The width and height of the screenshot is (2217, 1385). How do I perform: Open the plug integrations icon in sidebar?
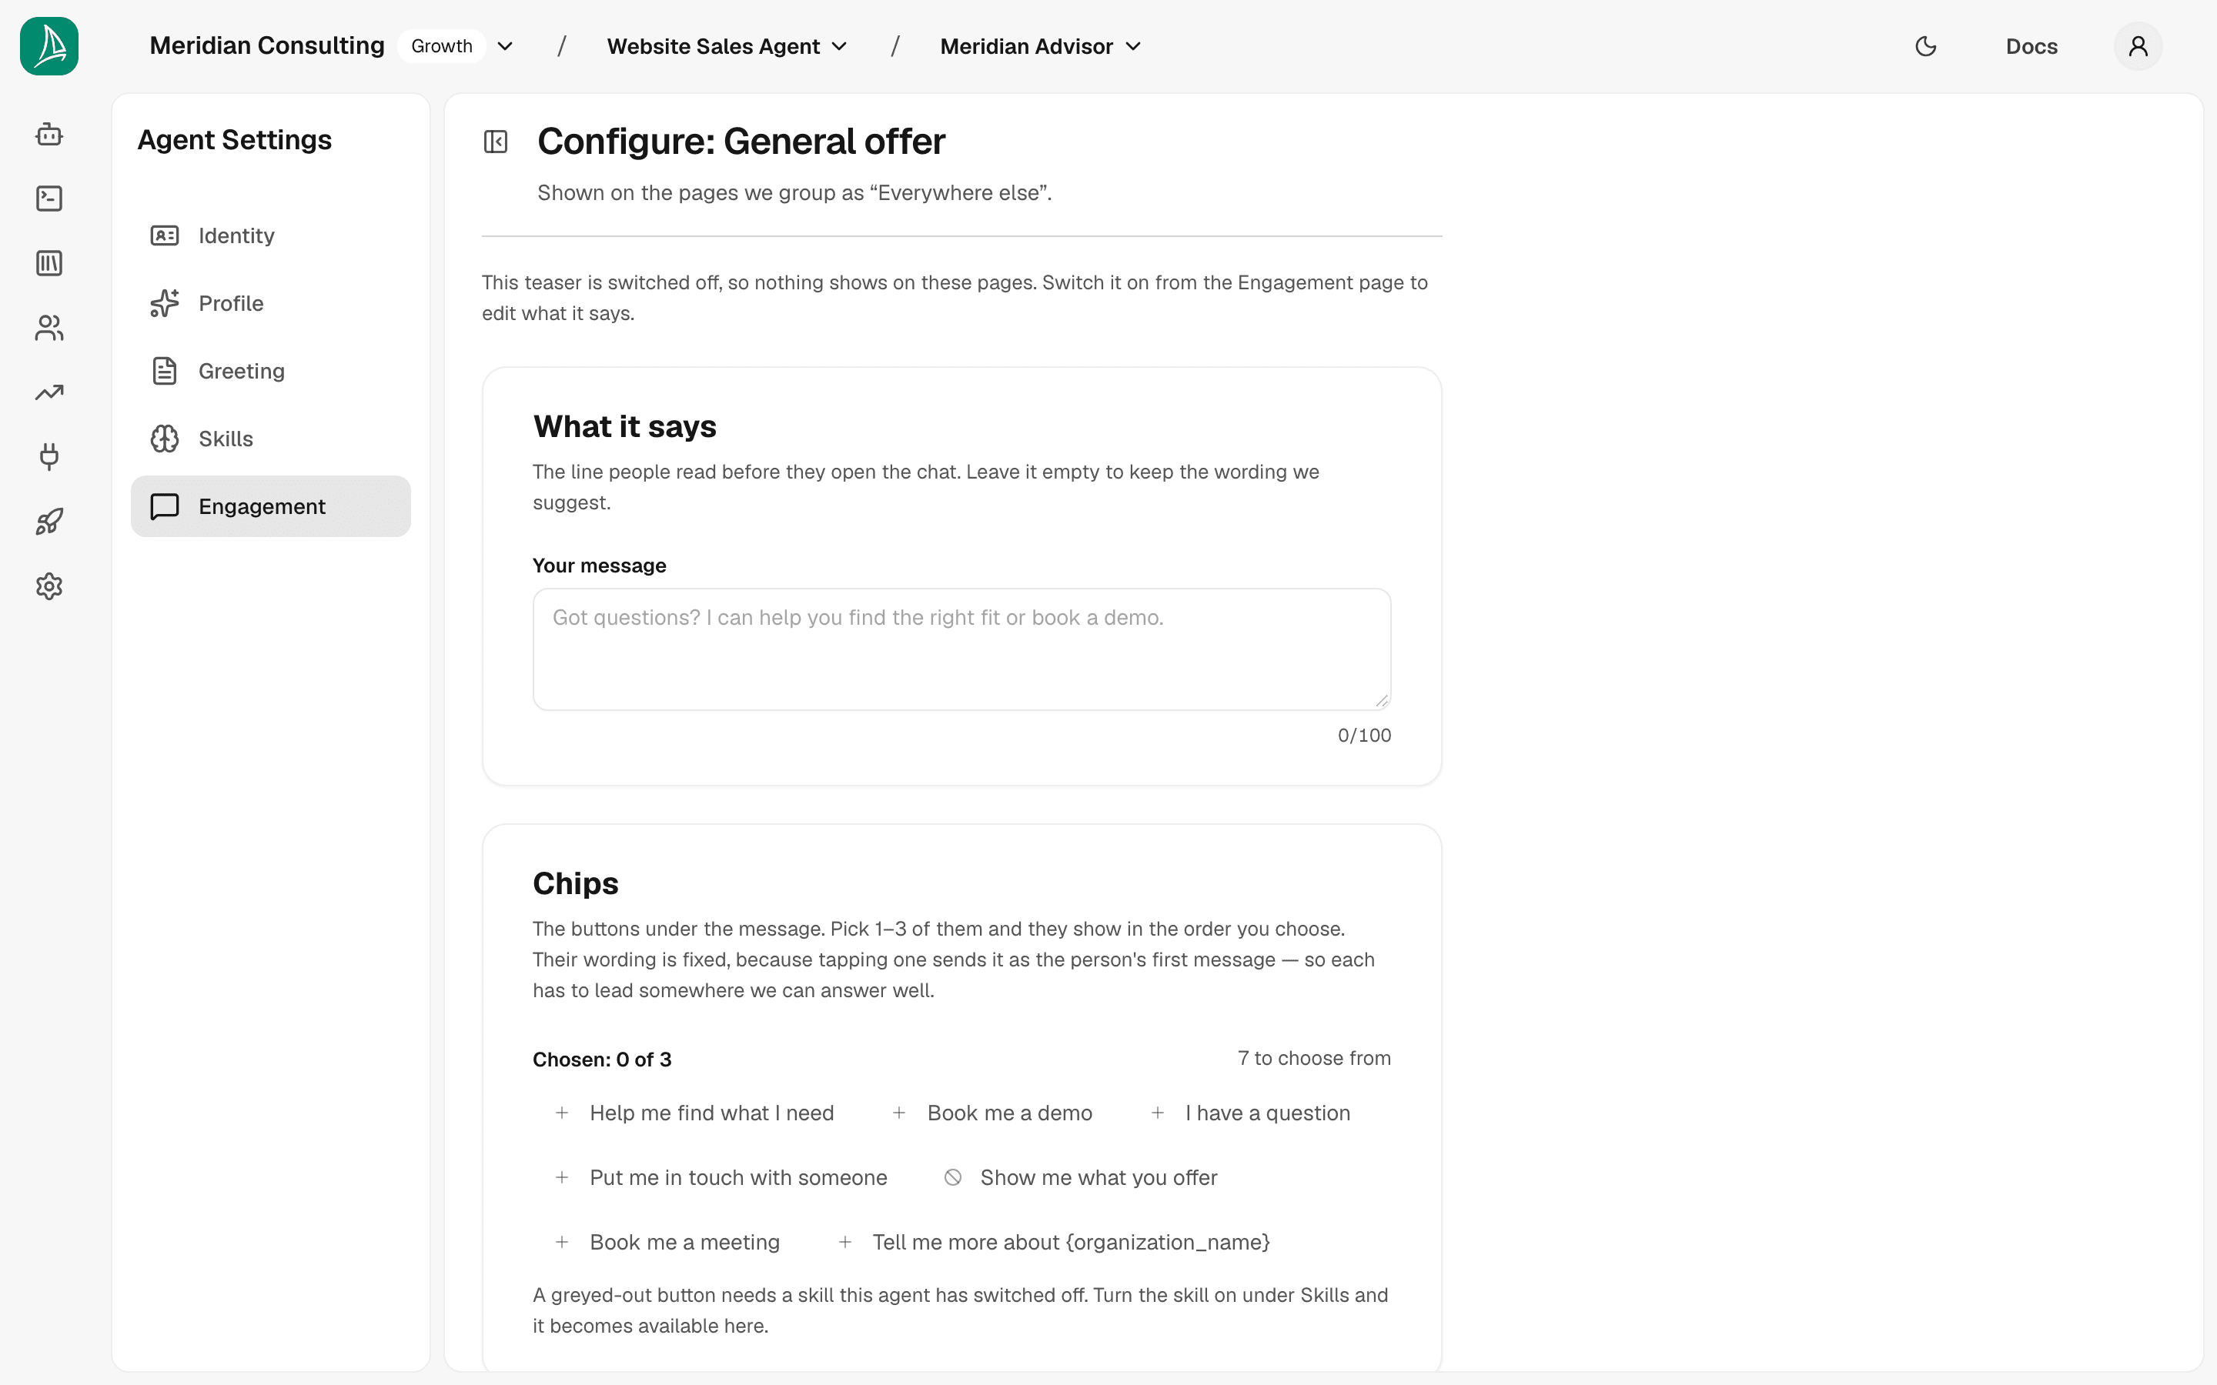[49, 457]
